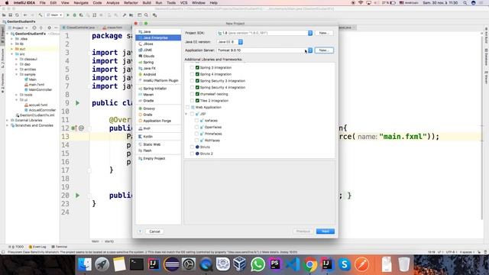Navigate Back with the toolbar arrow
Viewport: 489px width, 275px height.
[25, 15]
